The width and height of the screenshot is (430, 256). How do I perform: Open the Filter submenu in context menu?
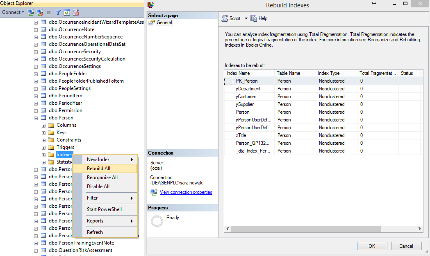105,198
